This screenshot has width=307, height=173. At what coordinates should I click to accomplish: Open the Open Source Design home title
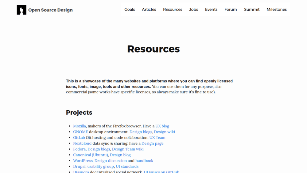point(50,10)
